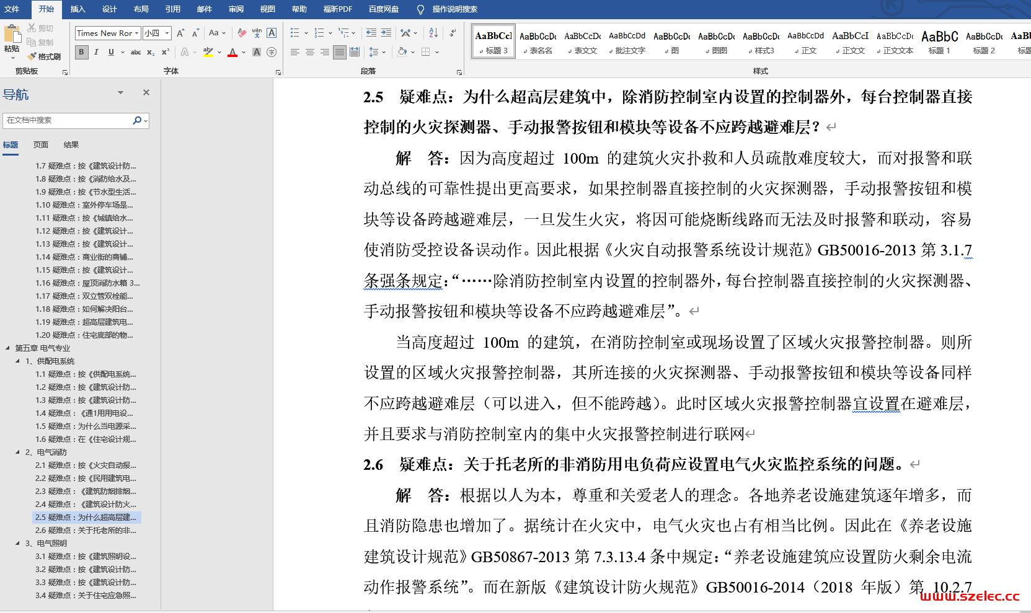Collapse the 2、电气消防 tree node
The width and height of the screenshot is (1031, 613).
click(17, 452)
